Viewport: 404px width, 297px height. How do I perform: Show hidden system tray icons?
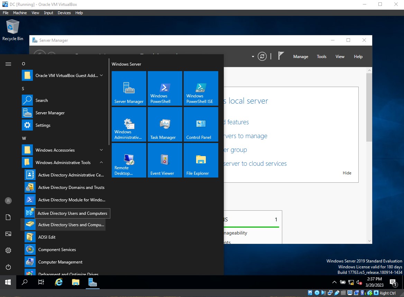(x=334, y=282)
